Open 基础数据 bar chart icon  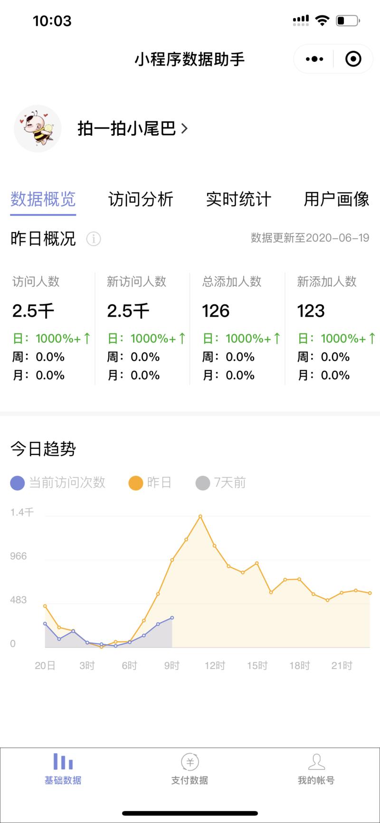coord(63,762)
